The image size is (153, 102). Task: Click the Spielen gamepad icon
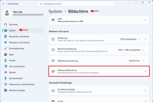tap(6, 72)
